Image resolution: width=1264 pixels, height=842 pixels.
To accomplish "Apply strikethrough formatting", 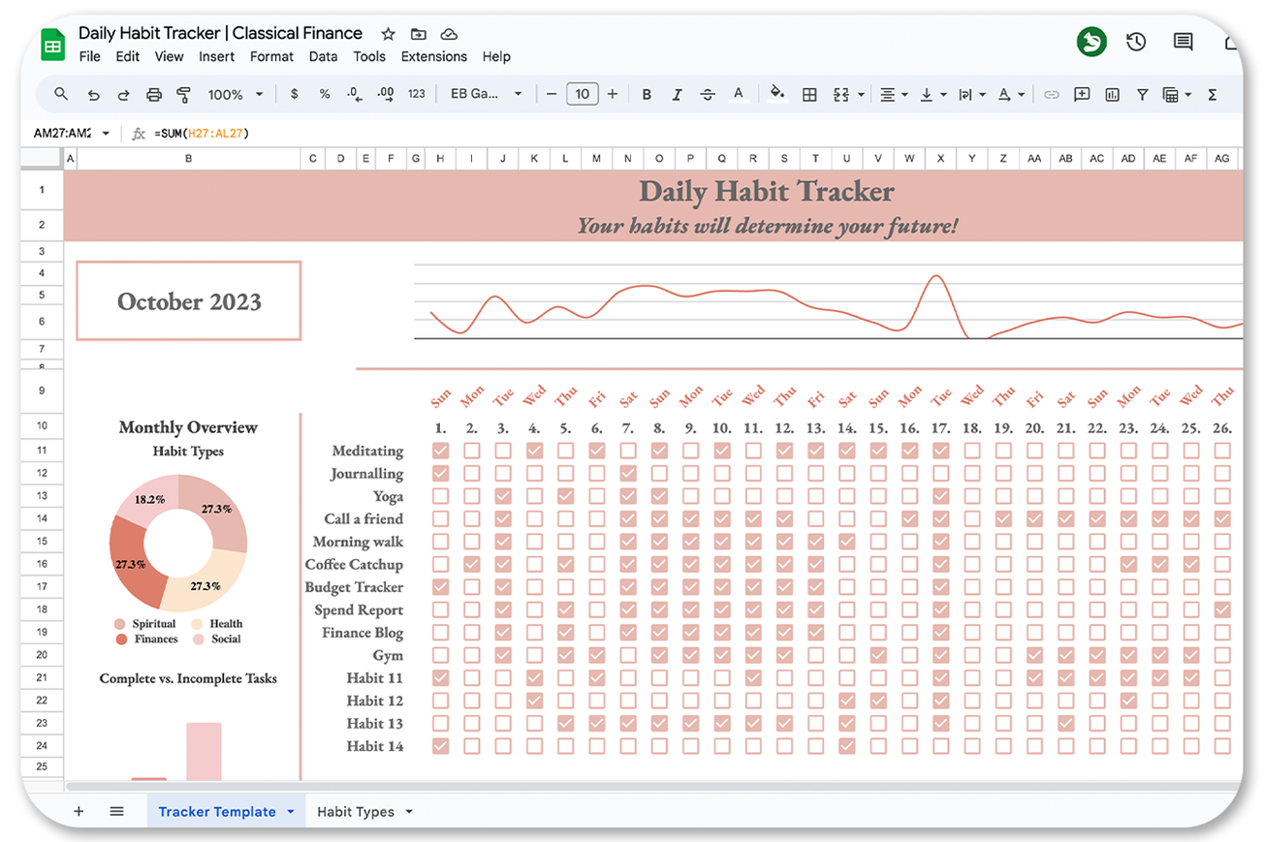I will [709, 94].
